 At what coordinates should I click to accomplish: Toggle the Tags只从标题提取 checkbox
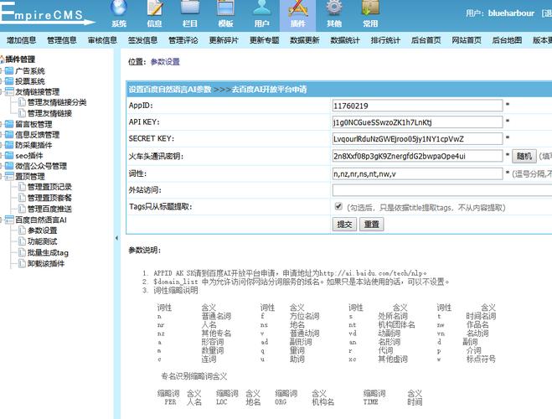(338, 206)
